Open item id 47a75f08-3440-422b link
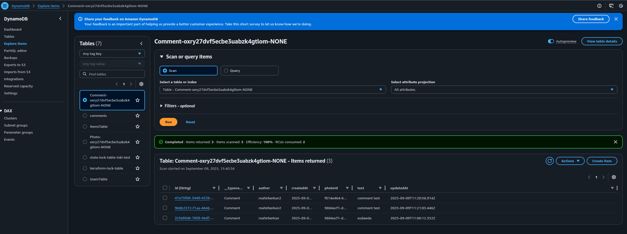Viewport: 627px width, 234px height. [x=194, y=198]
